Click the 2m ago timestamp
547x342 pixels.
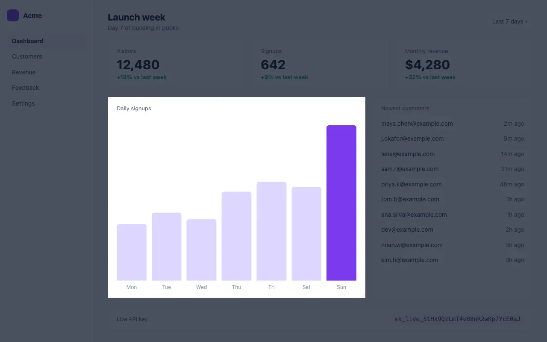click(514, 124)
